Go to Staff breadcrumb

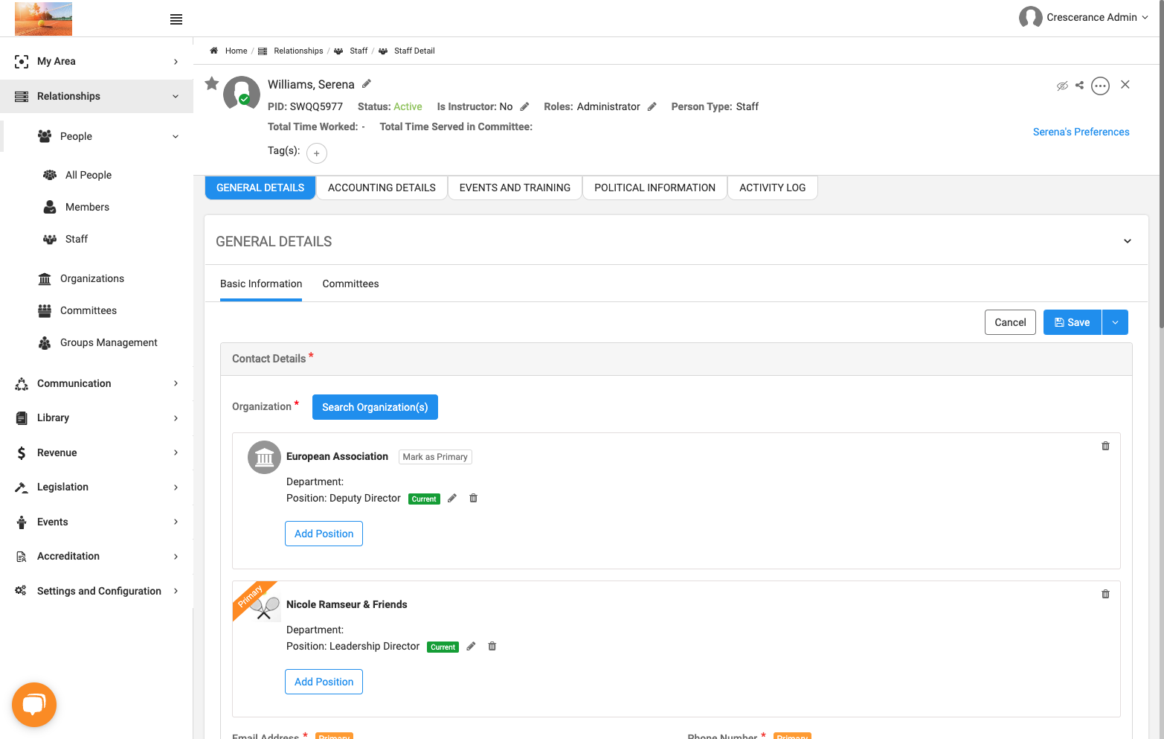click(358, 51)
